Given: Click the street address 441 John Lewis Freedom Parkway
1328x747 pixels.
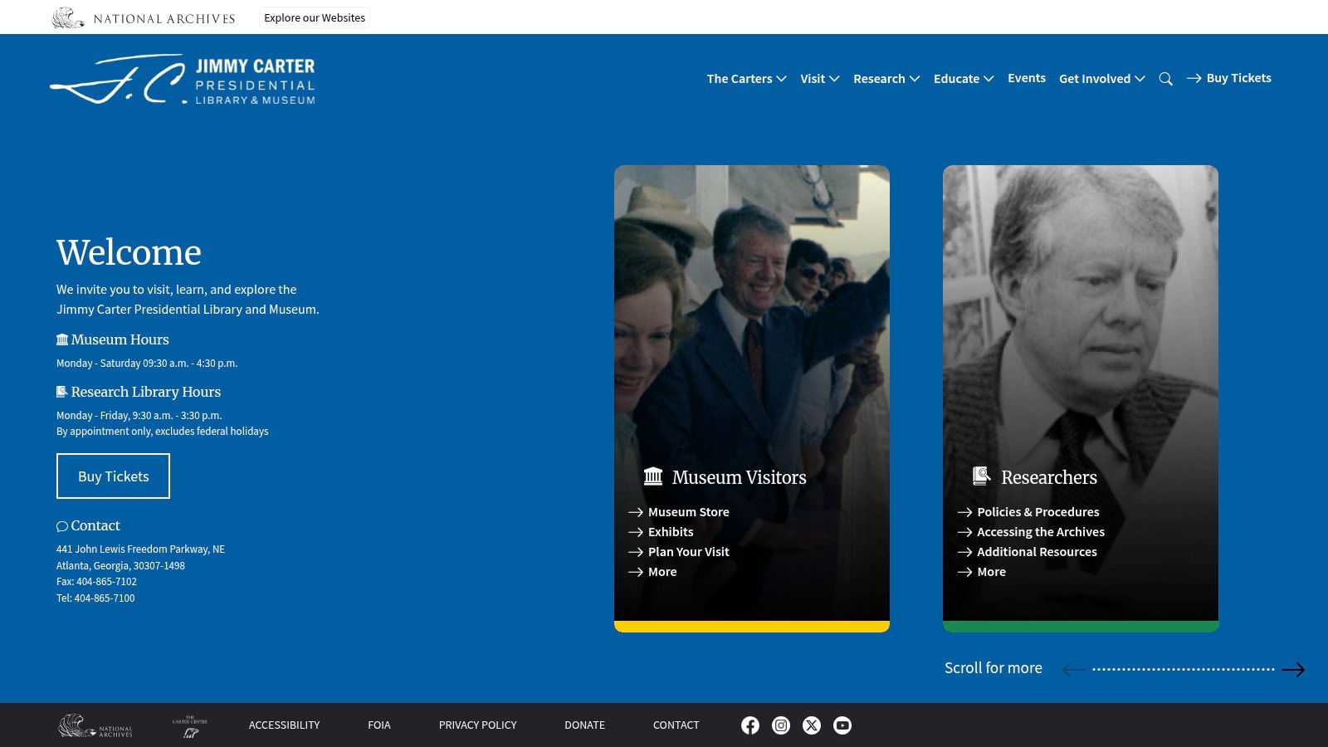Looking at the screenshot, I should pyautogui.click(x=140, y=549).
